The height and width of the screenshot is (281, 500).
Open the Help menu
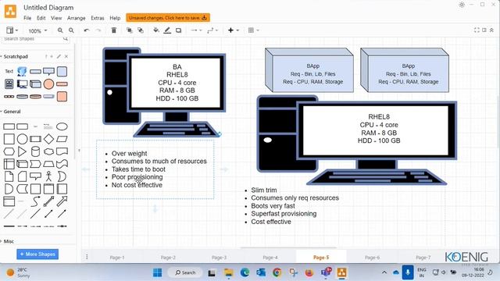115,18
